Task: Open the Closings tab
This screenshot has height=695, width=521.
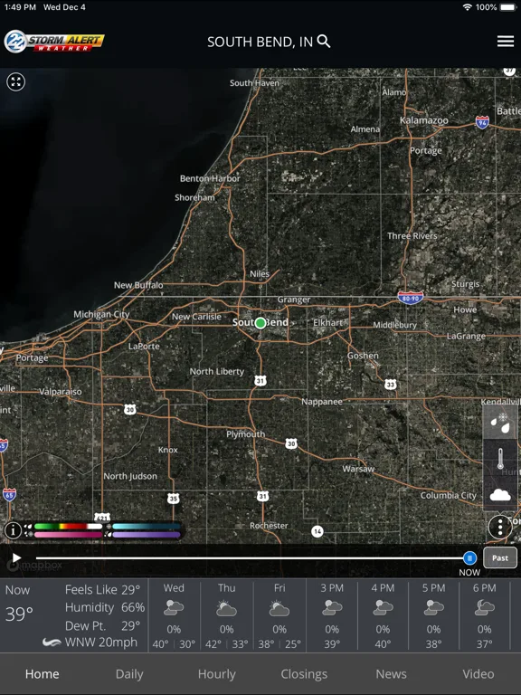Action: [304, 673]
